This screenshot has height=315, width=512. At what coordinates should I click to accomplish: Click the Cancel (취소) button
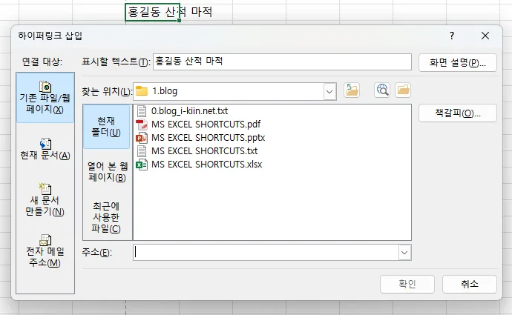(x=470, y=284)
